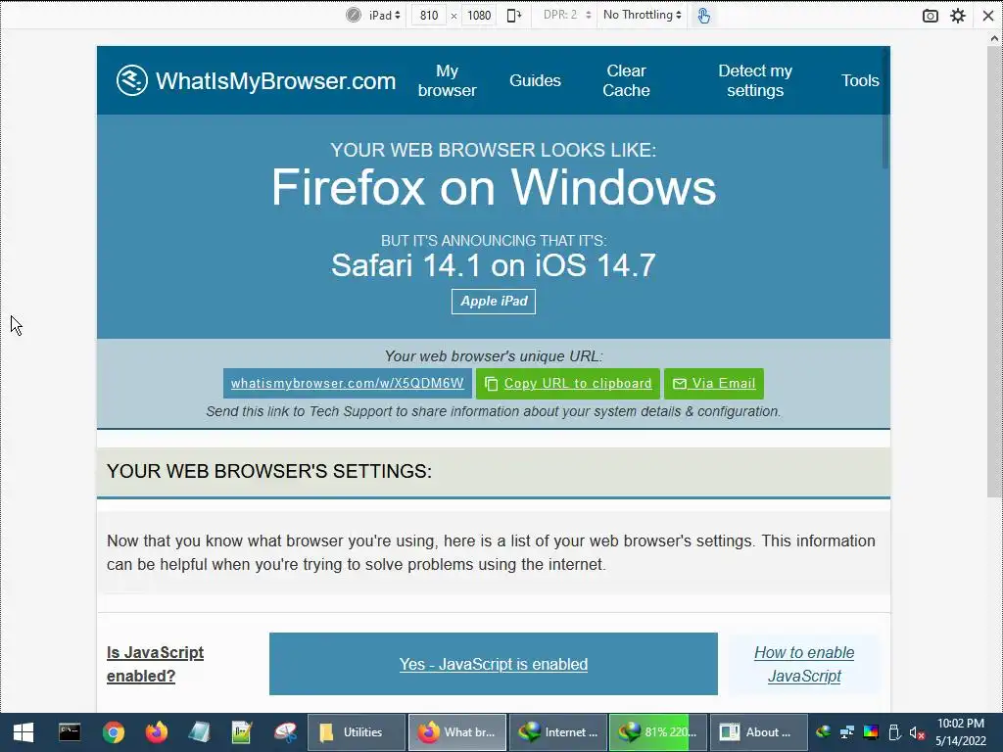The image size is (1003, 752).
Task: Open the notebook app taskbar icon
Action: tap(199, 732)
